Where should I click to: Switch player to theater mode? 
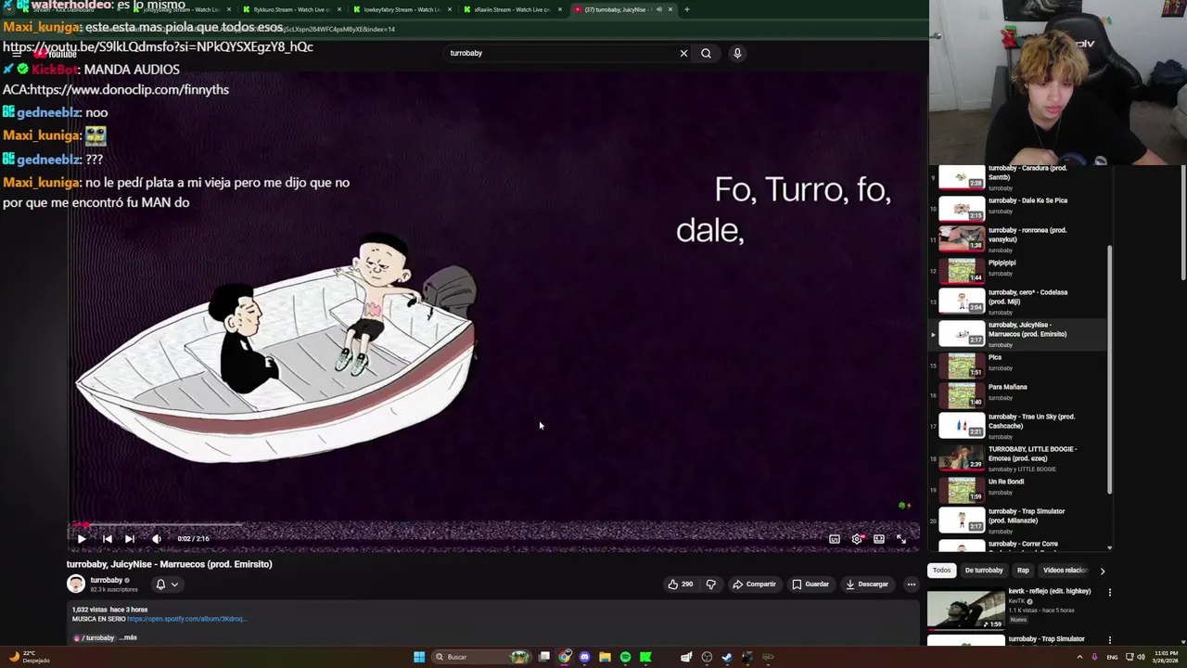tap(879, 538)
